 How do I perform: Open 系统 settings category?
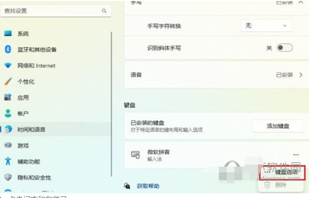tap(23, 33)
